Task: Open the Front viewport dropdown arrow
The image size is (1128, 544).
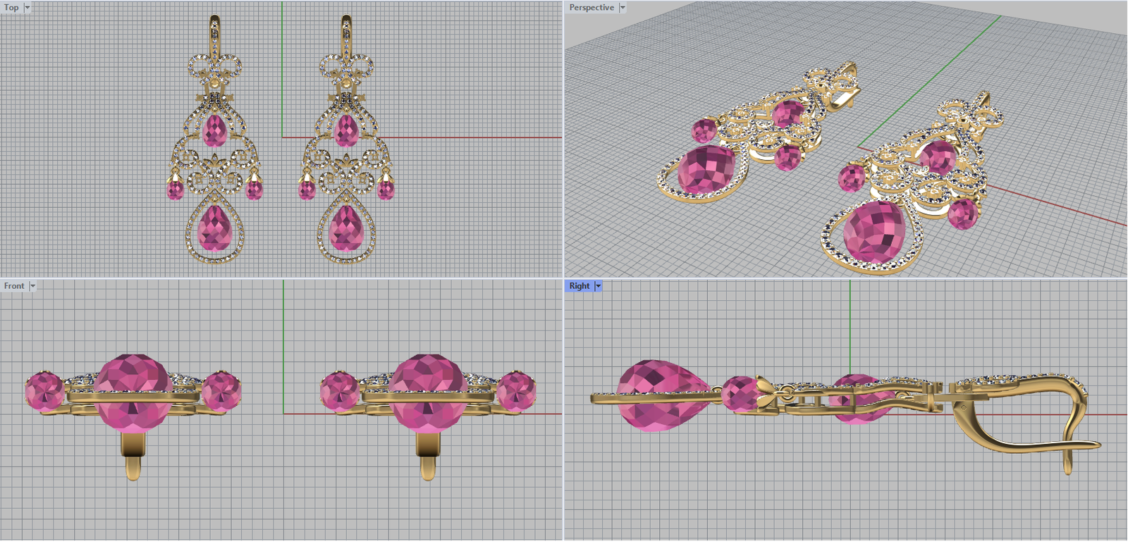Action: point(32,286)
